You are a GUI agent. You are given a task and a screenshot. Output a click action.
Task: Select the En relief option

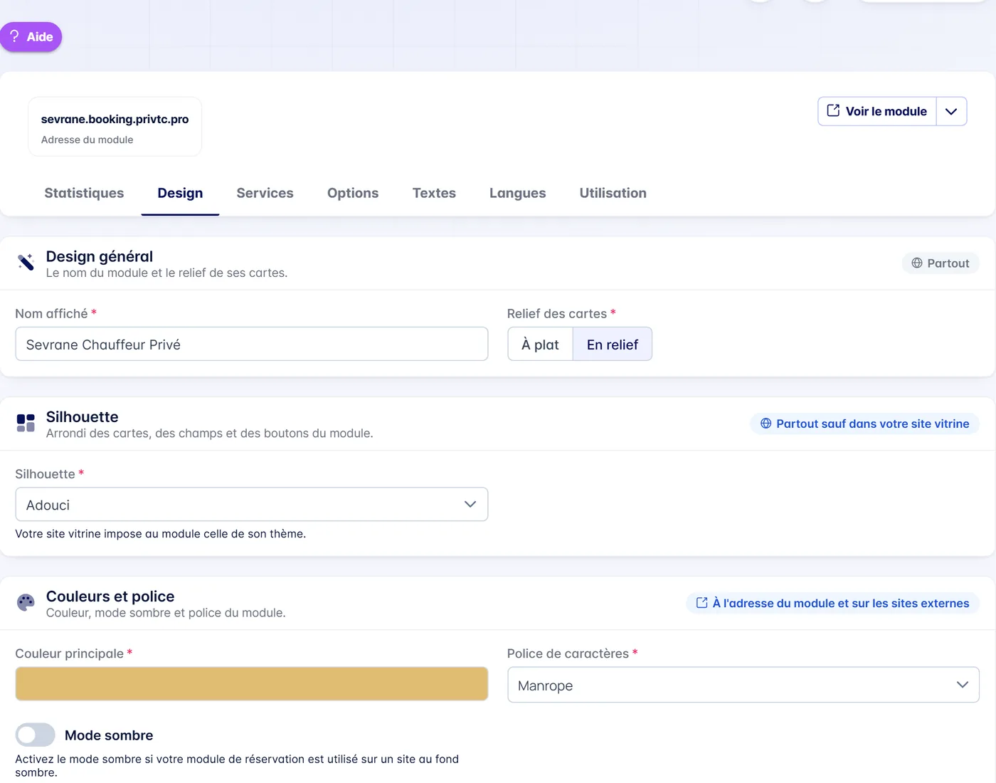613,344
